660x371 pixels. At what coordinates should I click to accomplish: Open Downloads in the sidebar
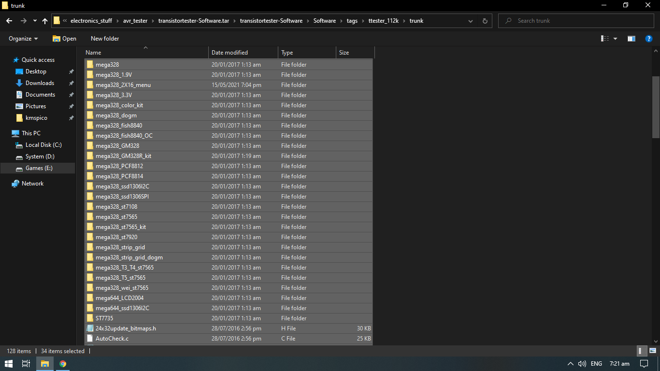[40, 83]
